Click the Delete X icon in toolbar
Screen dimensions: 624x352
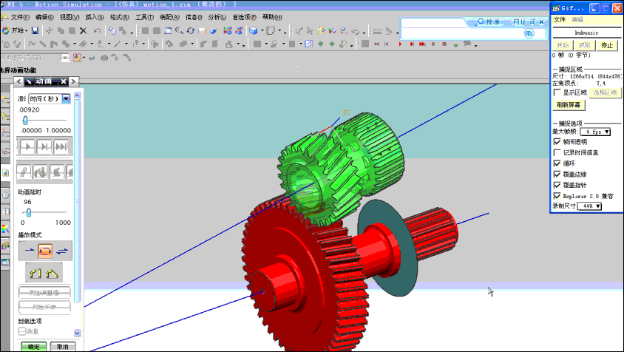[x=83, y=30]
